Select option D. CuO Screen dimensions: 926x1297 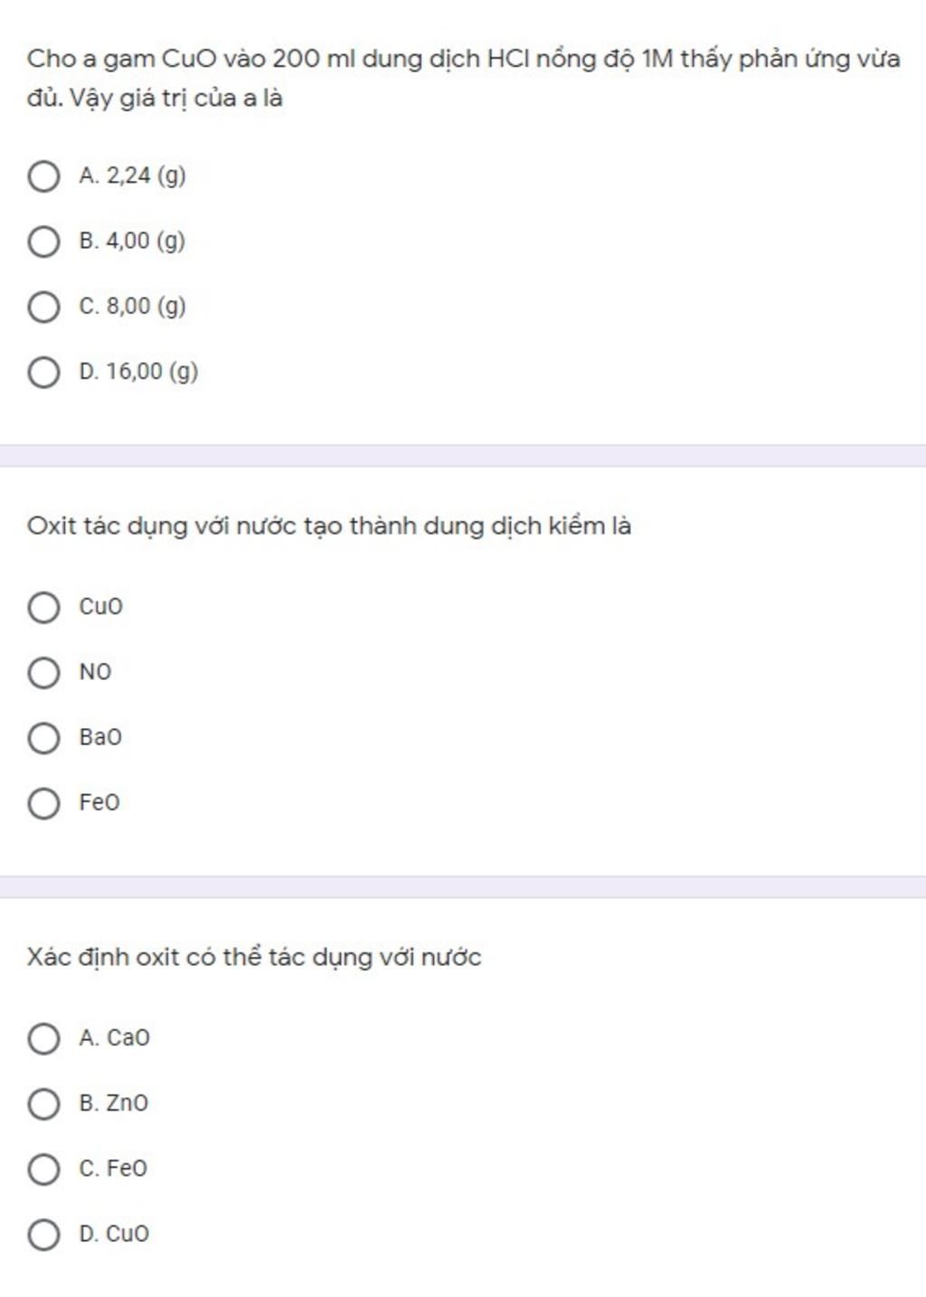(43, 1235)
